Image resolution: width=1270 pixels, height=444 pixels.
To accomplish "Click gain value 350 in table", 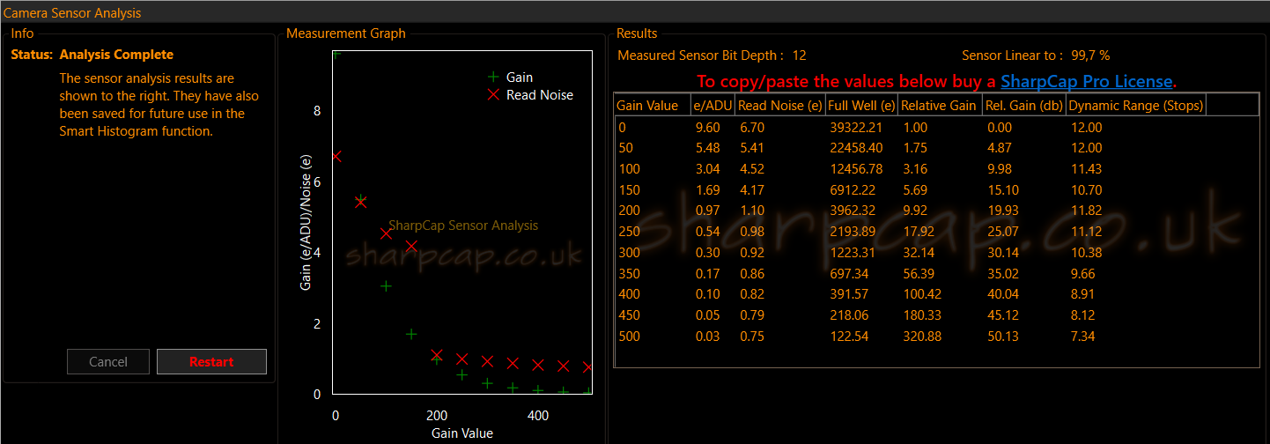I will click(629, 274).
